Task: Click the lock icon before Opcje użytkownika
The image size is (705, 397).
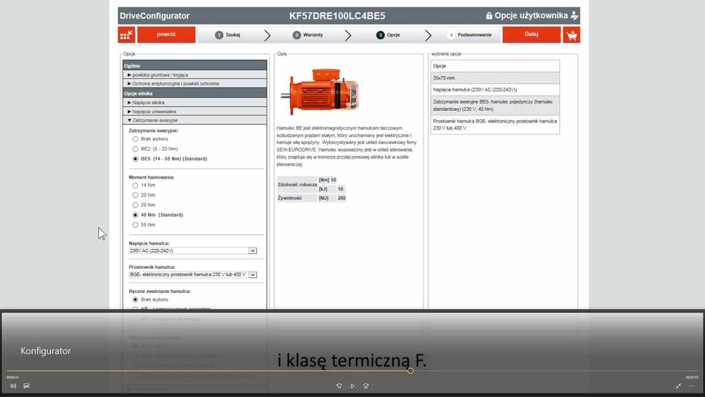Action: pyautogui.click(x=489, y=16)
